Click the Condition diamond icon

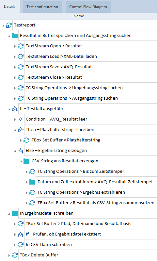click(21, 119)
